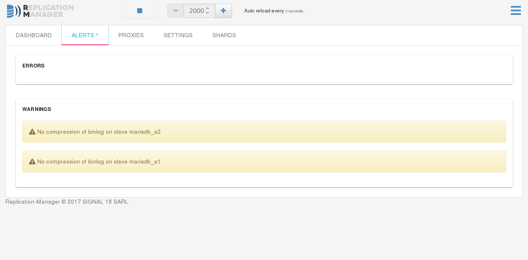This screenshot has height=260, width=528.
Task: Decrease reload interval with the minus button
Action: click(176, 11)
